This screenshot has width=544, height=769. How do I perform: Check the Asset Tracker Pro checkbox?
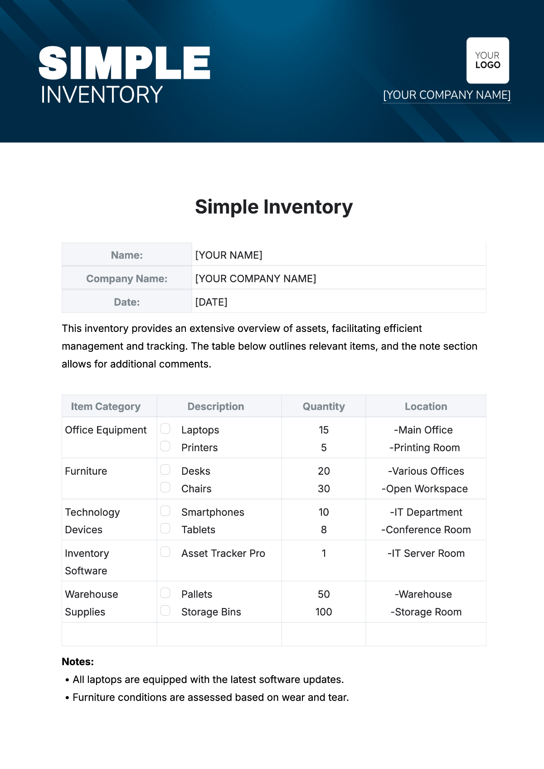165,552
